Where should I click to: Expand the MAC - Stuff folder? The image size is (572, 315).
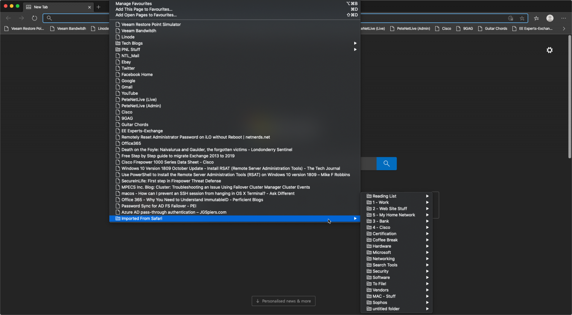tap(397, 296)
